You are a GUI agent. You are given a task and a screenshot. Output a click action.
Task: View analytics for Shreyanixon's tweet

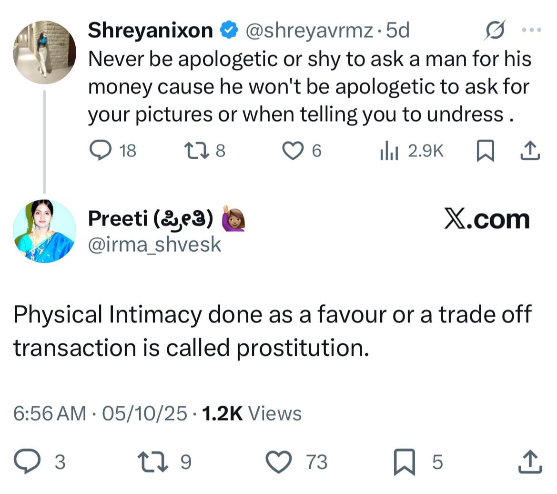[389, 152]
